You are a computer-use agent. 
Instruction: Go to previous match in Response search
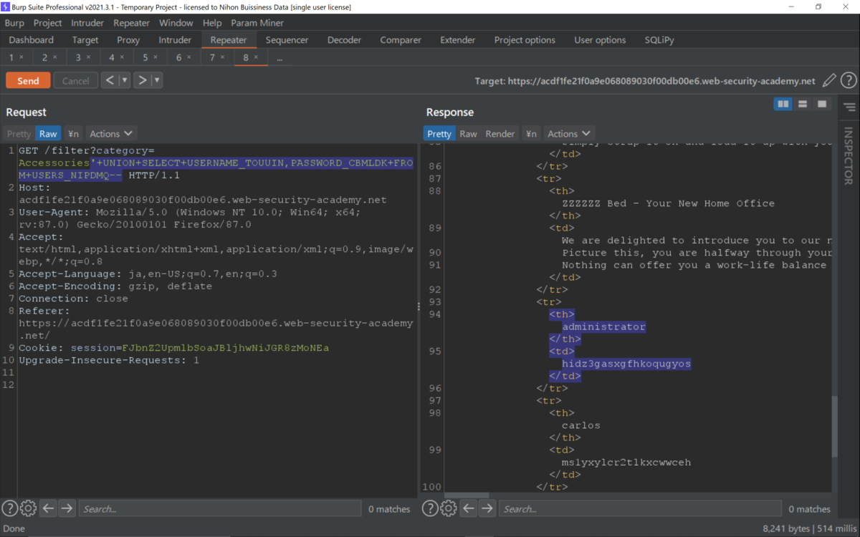(469, 508)
